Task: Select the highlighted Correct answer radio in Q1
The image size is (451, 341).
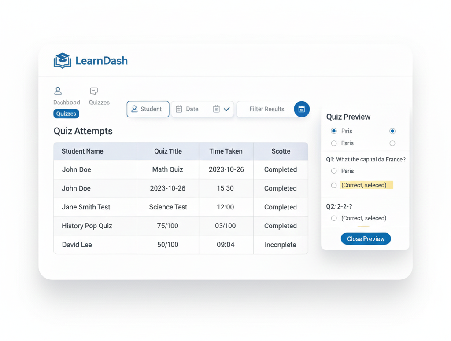Action: [334, 185]
